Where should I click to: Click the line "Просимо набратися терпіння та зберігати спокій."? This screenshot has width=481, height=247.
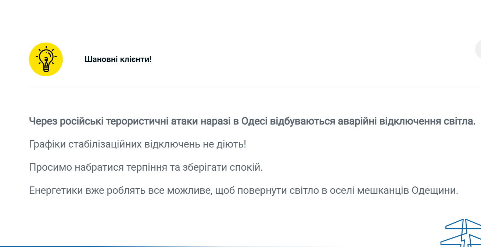(146, 168)
